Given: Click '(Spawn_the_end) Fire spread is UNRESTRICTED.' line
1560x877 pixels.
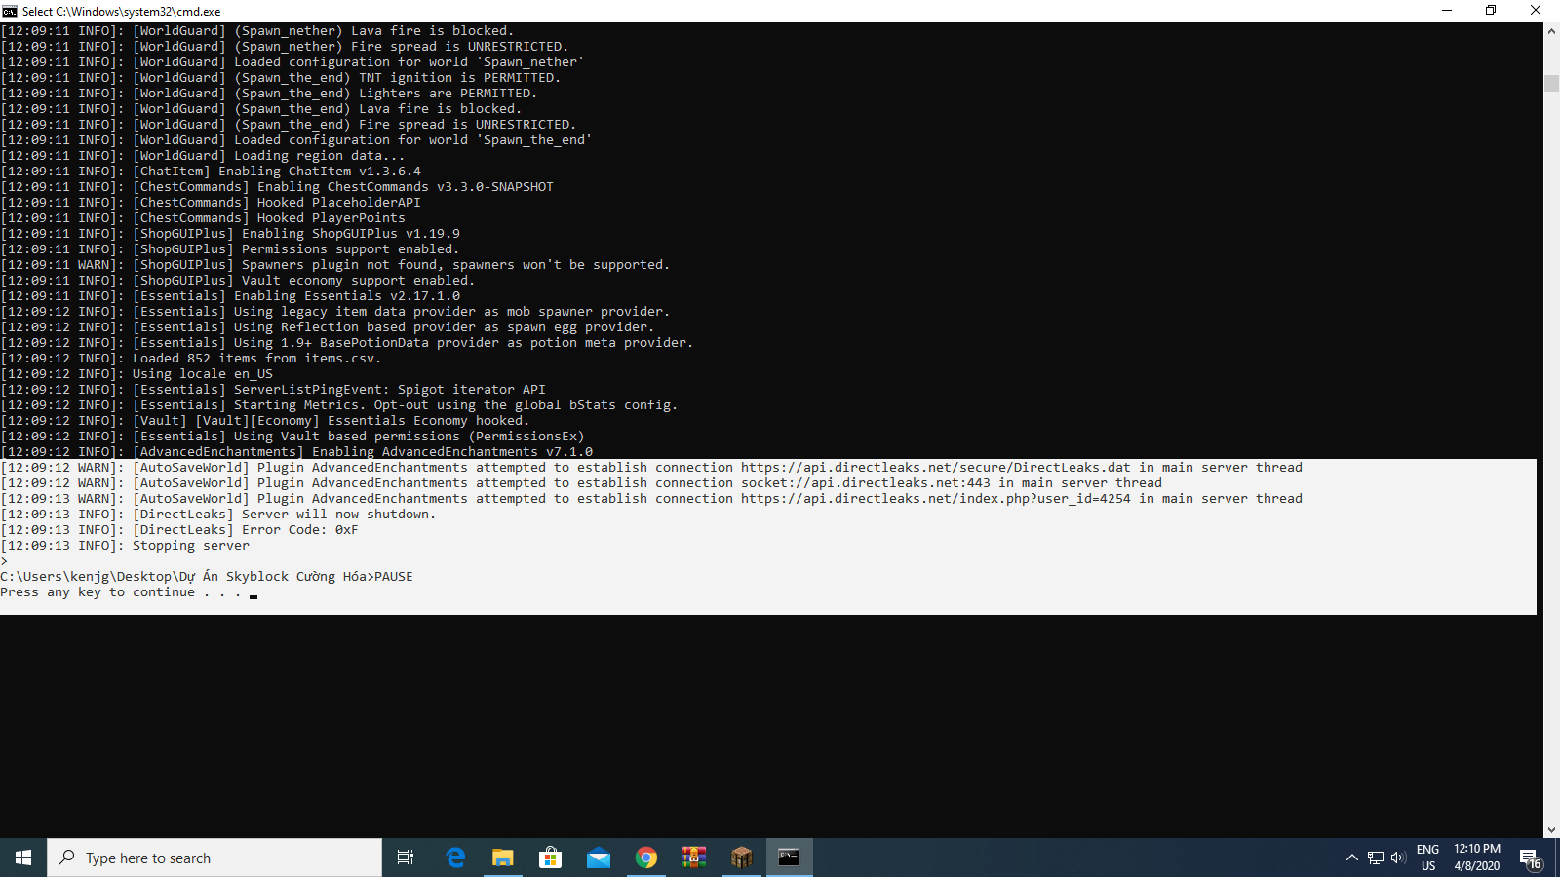Looking at the screenshot, I should pos(288,125).
